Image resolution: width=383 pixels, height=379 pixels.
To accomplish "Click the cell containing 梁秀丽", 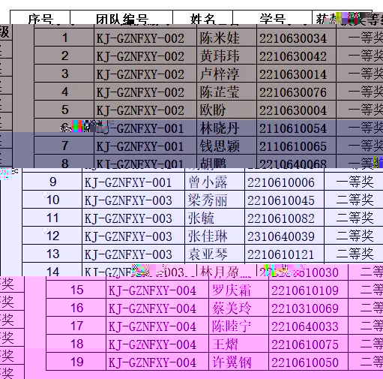I will pyautogui.click(x=214, y=200).
